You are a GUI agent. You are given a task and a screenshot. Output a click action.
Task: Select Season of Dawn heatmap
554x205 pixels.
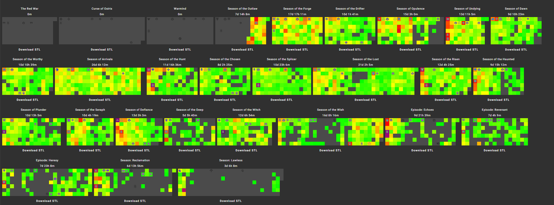tap(517, 30)
